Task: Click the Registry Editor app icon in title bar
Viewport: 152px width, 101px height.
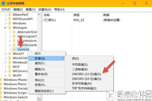Action: click(x=3, y=3)
